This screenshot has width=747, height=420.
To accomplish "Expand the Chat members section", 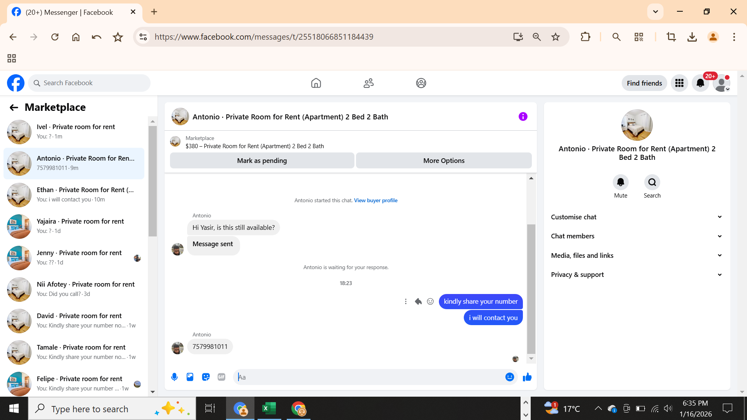I will point(637,236).
